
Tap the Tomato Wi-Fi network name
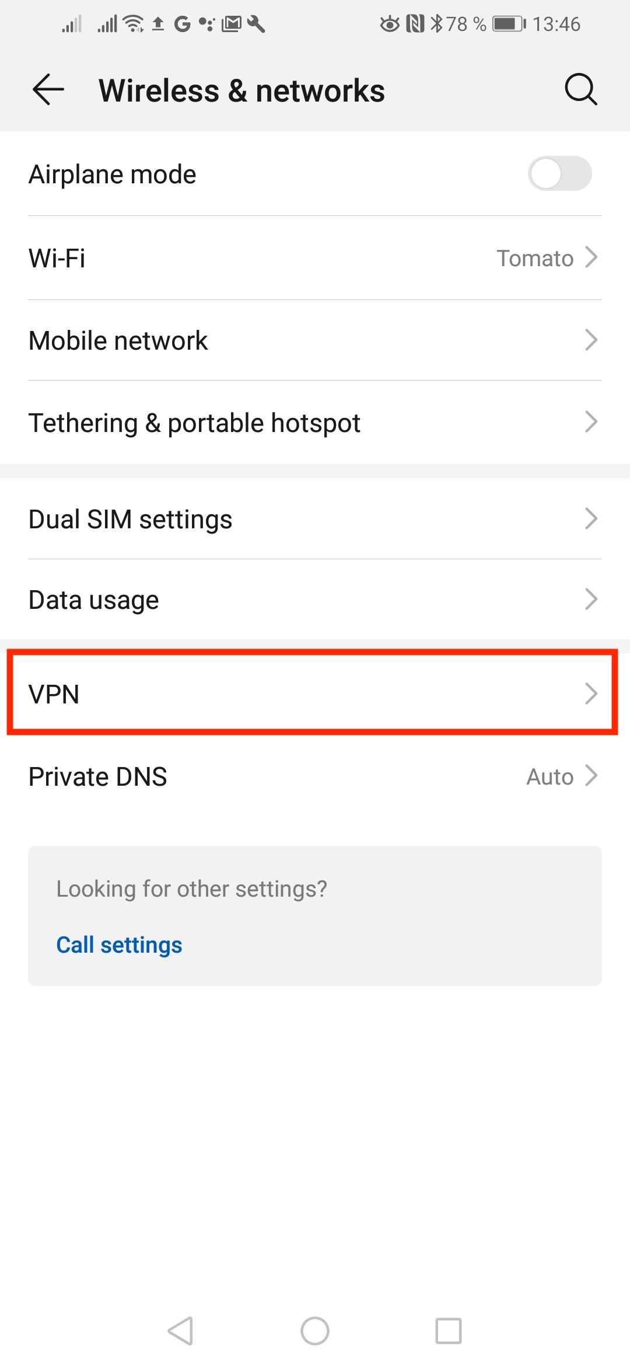[535, 258]
